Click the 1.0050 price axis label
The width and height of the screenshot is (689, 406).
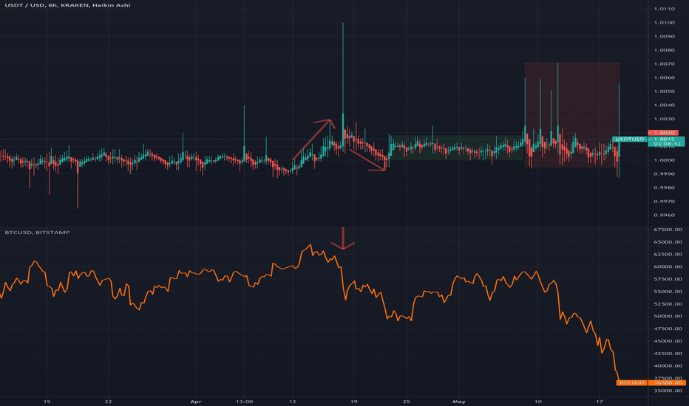pyautogui.click(x=665, y=92)
